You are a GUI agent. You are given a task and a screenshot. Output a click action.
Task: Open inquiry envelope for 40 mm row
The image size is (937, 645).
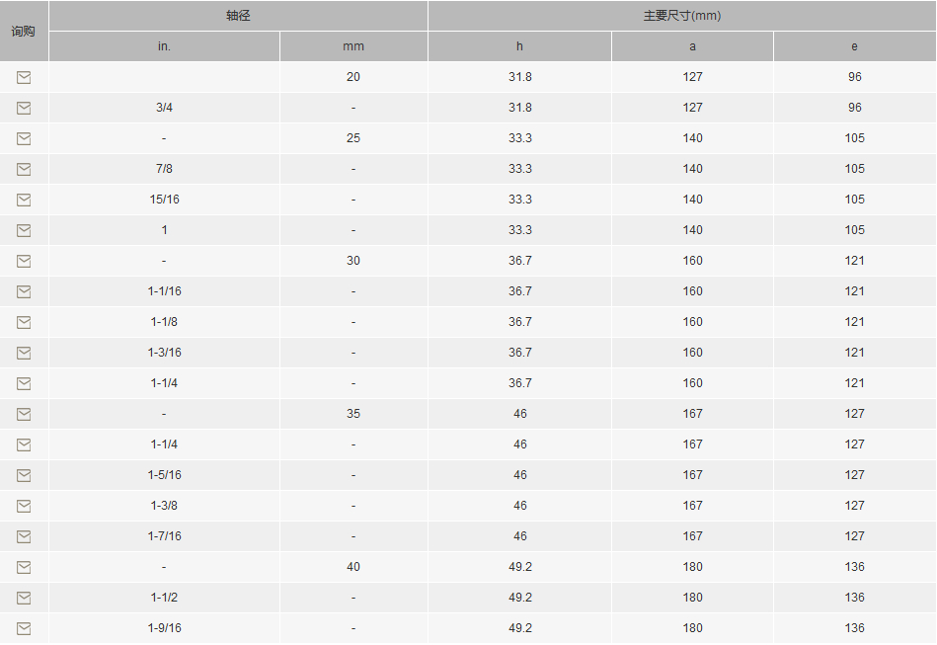[x=24, y=567]
